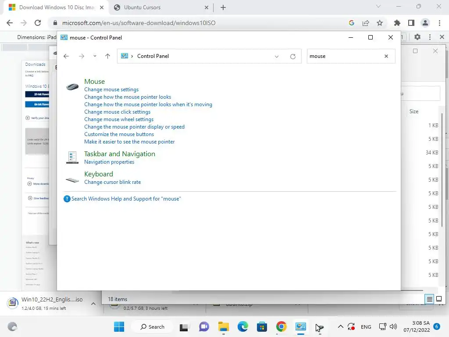Expand the Win10 ISO download options chevron

point(93,304)
